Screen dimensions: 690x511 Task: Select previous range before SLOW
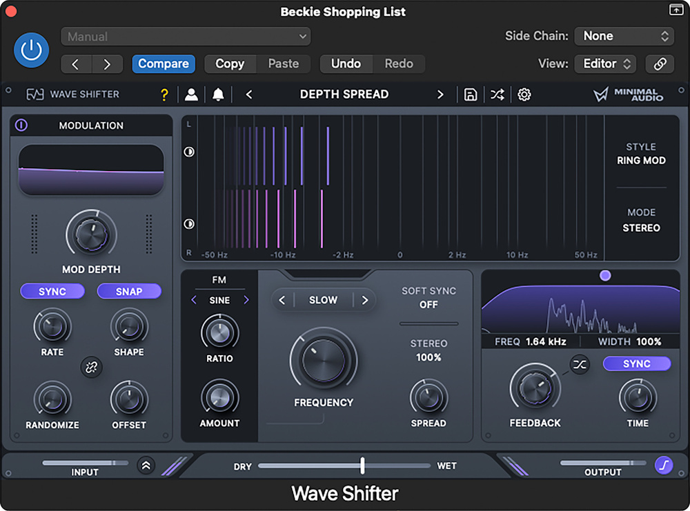pyautogui.click(x=282, y=301)
